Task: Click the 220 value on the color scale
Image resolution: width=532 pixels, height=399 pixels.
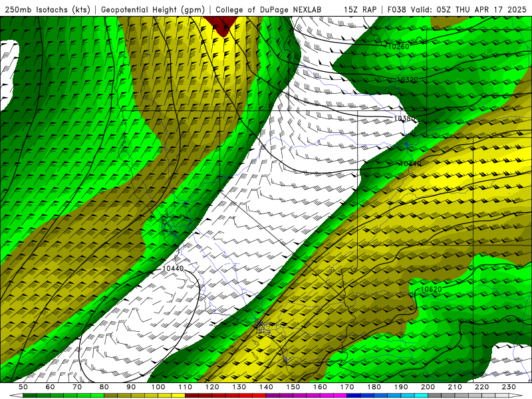Action: (482, 387)
